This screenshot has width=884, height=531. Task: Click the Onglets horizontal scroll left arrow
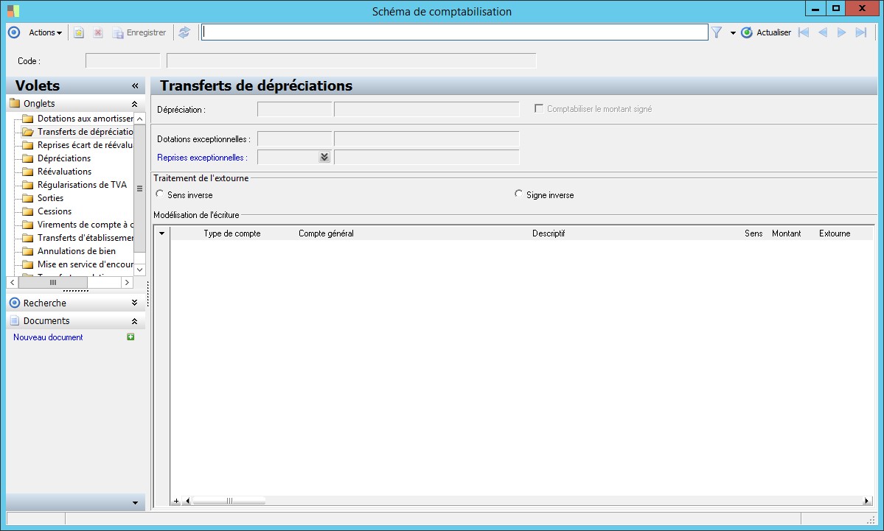[13, 283]
